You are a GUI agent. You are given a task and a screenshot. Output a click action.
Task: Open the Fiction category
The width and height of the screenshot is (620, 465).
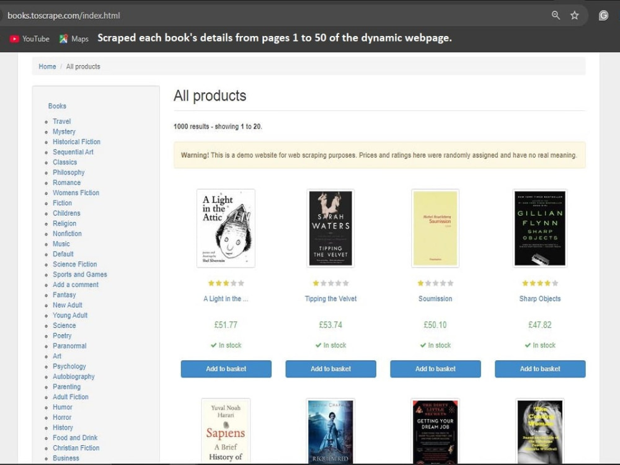pos(63,203)
